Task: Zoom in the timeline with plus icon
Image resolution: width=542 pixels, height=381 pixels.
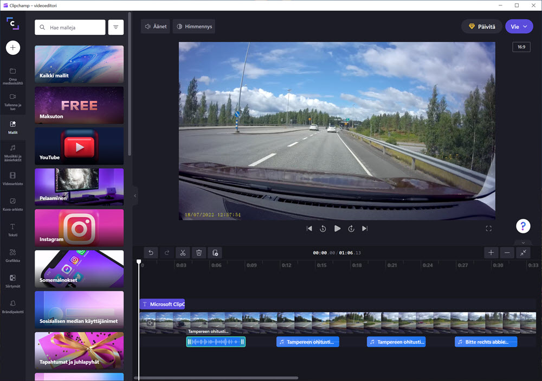Action: [491, 252]
